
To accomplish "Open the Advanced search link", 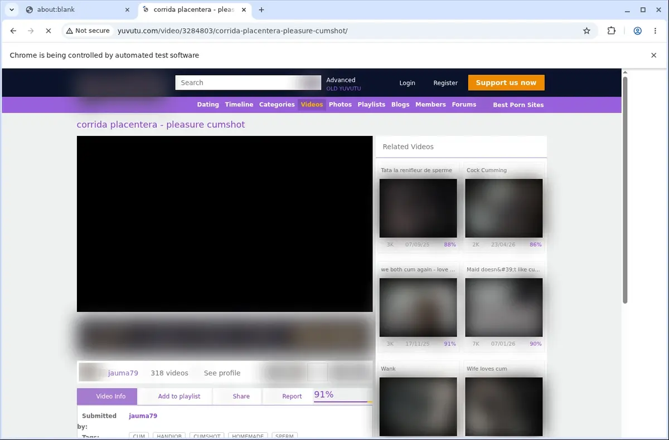I will pos(341,80).
